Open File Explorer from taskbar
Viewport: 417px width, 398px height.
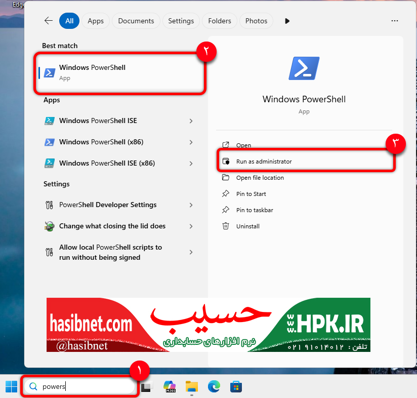(x=191, y=386)
